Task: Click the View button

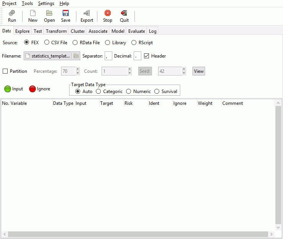Action: click(x=199, y=71)
